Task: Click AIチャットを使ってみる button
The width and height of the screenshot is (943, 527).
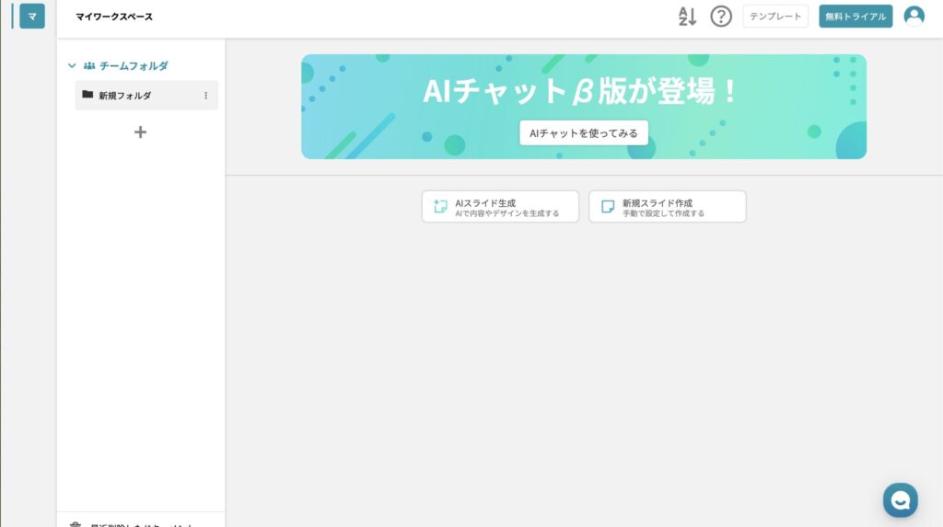Action: click(583, 132)
